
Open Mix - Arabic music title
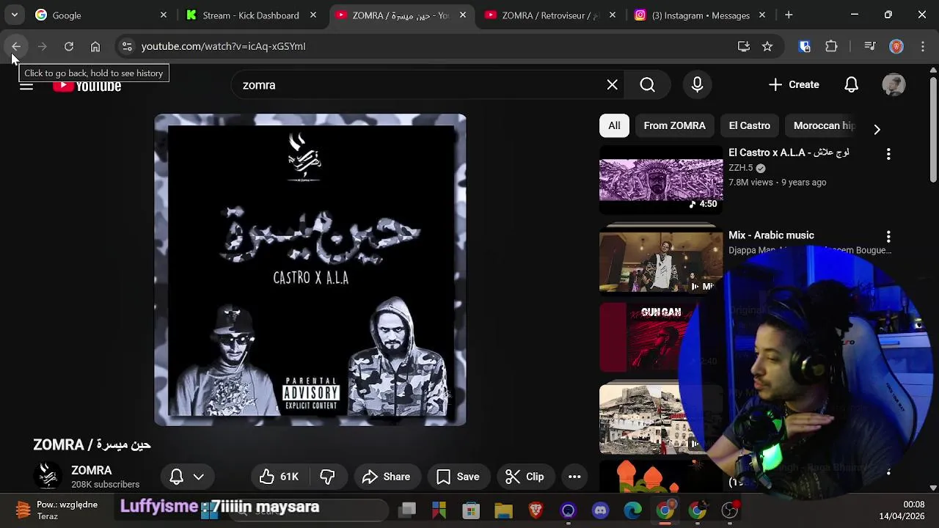771,235
